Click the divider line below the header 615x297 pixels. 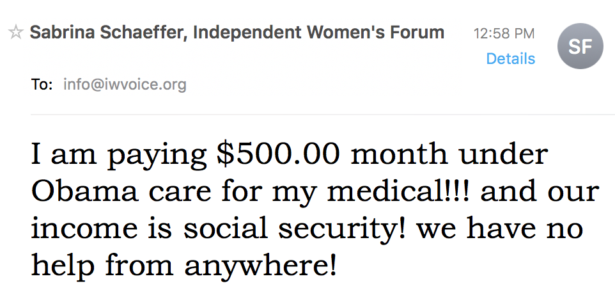click(x=323, y=115)
